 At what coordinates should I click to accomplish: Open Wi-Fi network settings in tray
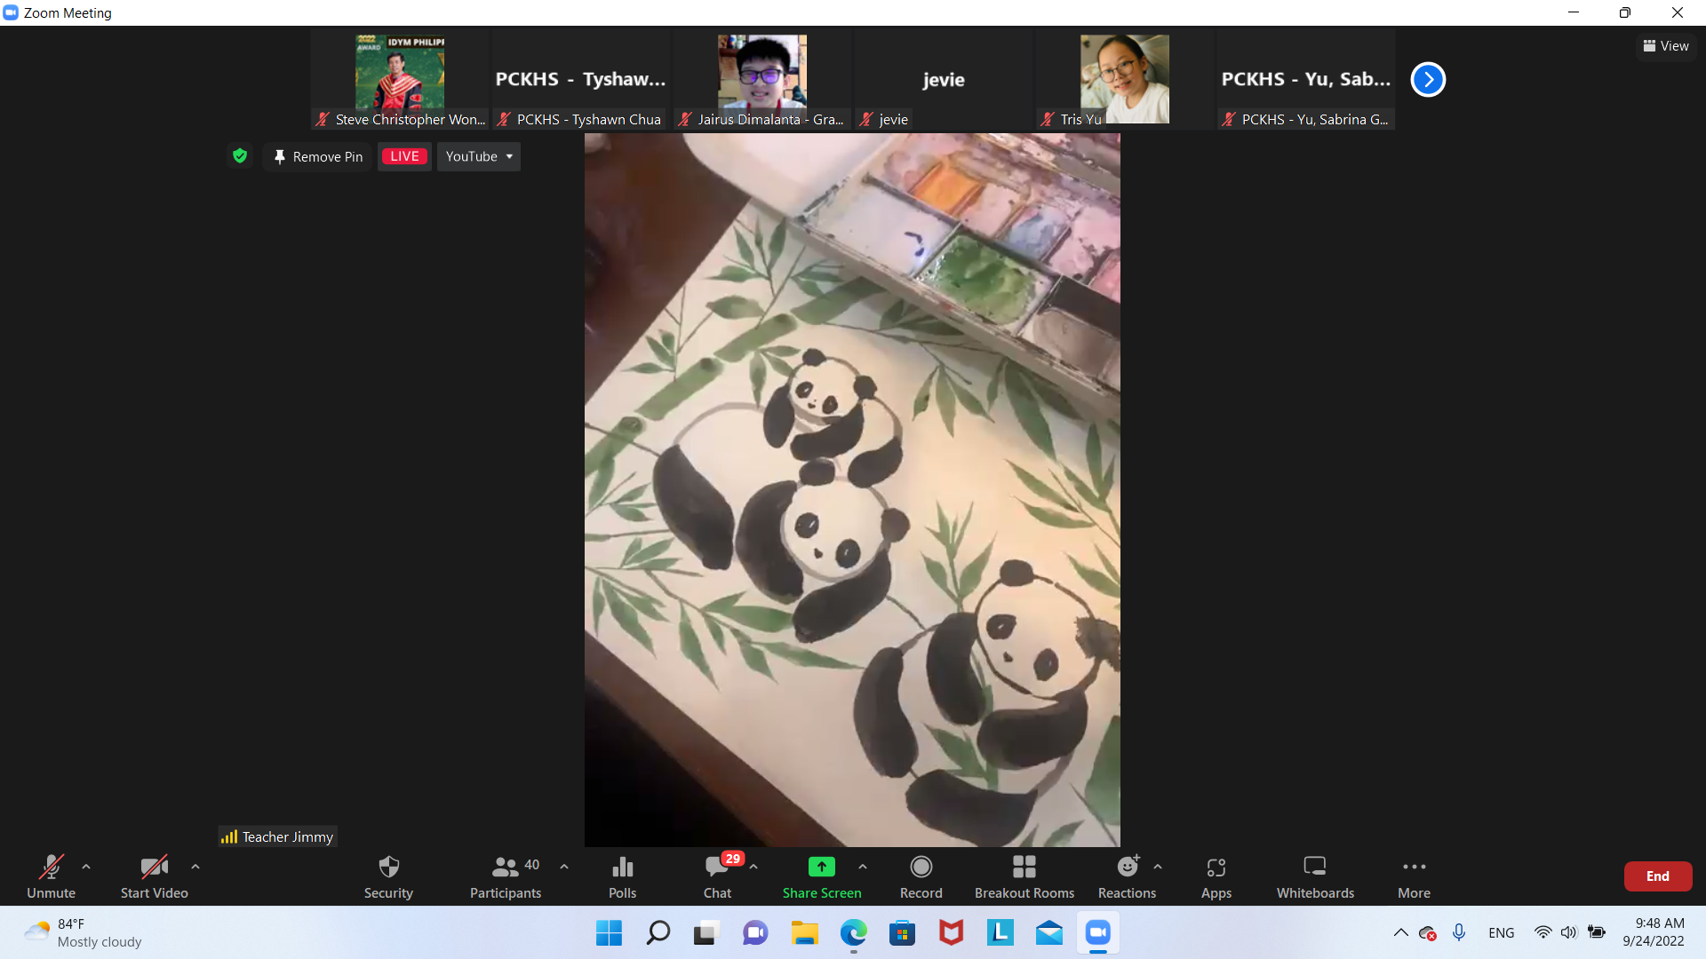tap(1543, 932)
